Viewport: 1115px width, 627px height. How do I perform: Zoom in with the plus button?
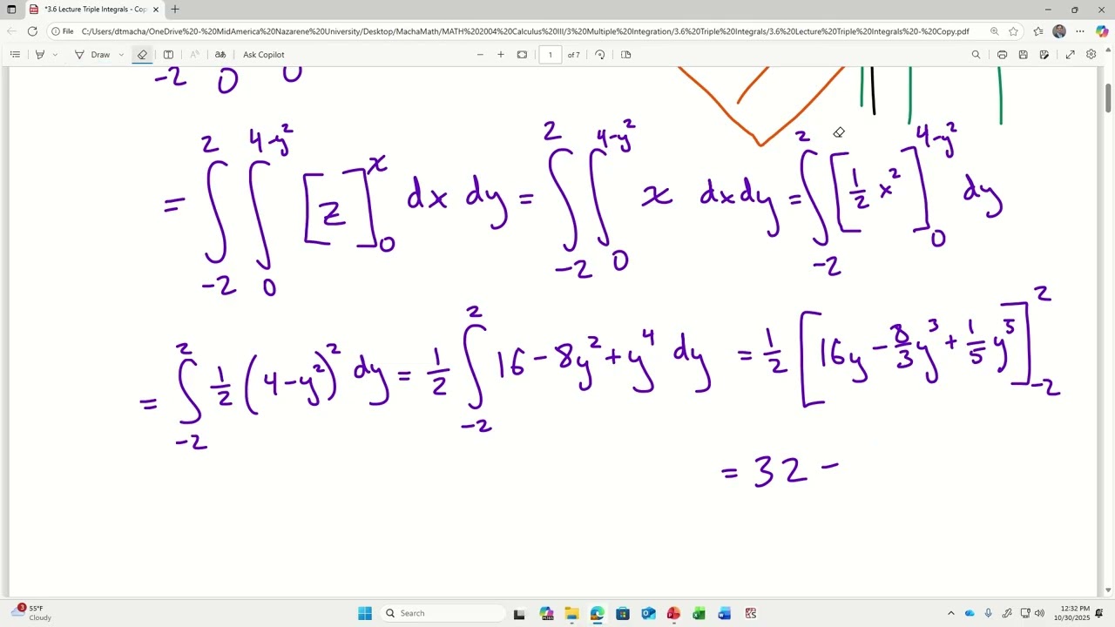(501, 54)
